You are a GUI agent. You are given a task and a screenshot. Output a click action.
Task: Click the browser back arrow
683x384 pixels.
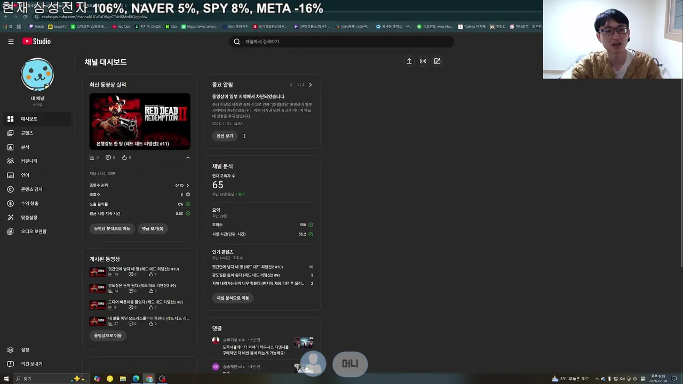tap(6, 17)
